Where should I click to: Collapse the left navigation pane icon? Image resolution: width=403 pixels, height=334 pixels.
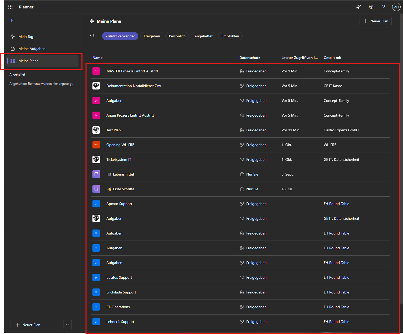coord(12,21)
